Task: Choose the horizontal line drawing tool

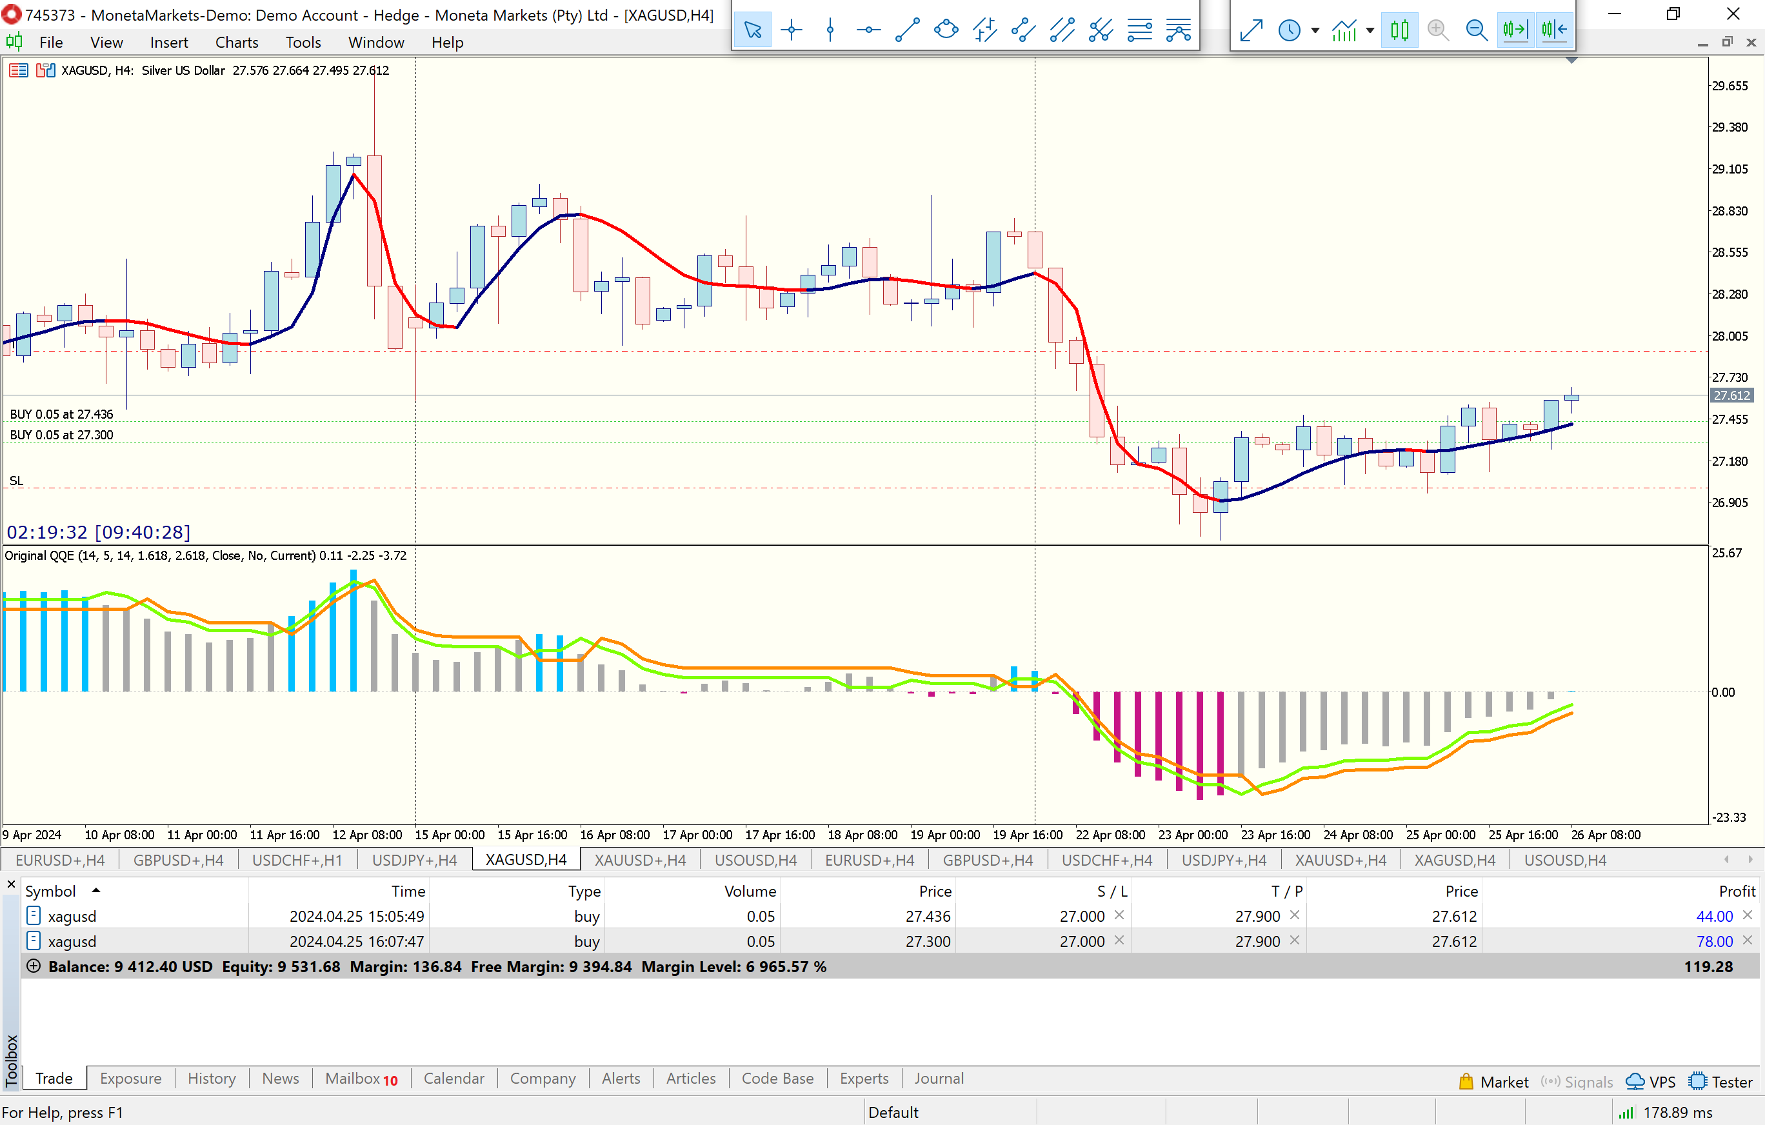Action: pyautogui.click(x=868, y=30)
